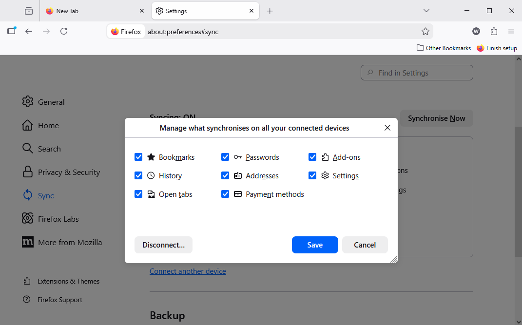
Task: Click the reload page icon
Action: [64, 31]
